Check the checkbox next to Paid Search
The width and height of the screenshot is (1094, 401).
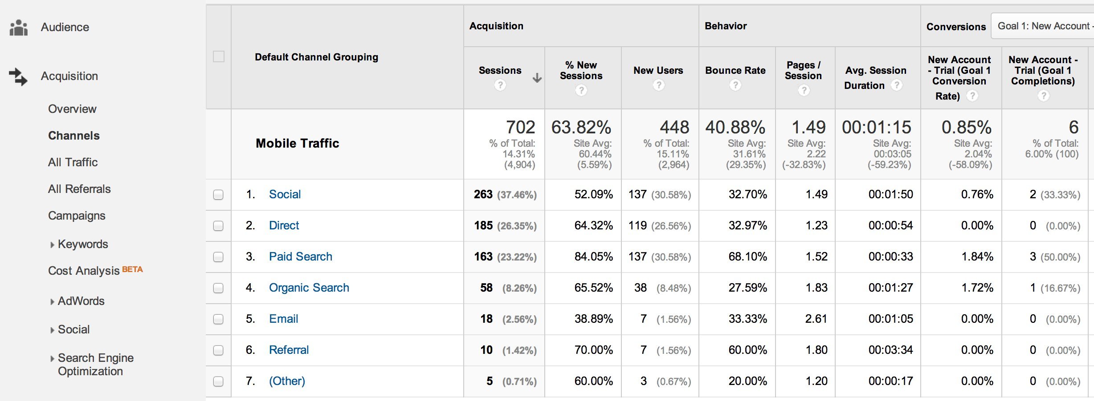[x=218, y=257]
